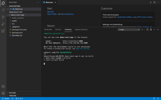Open the README.md file

(x=17, y=35)
